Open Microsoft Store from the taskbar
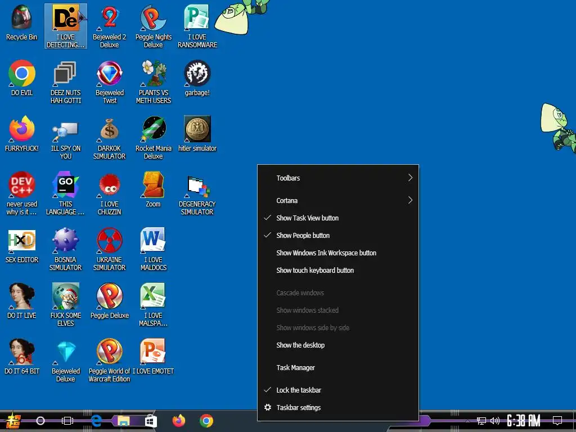 click(x=151, y=421)
